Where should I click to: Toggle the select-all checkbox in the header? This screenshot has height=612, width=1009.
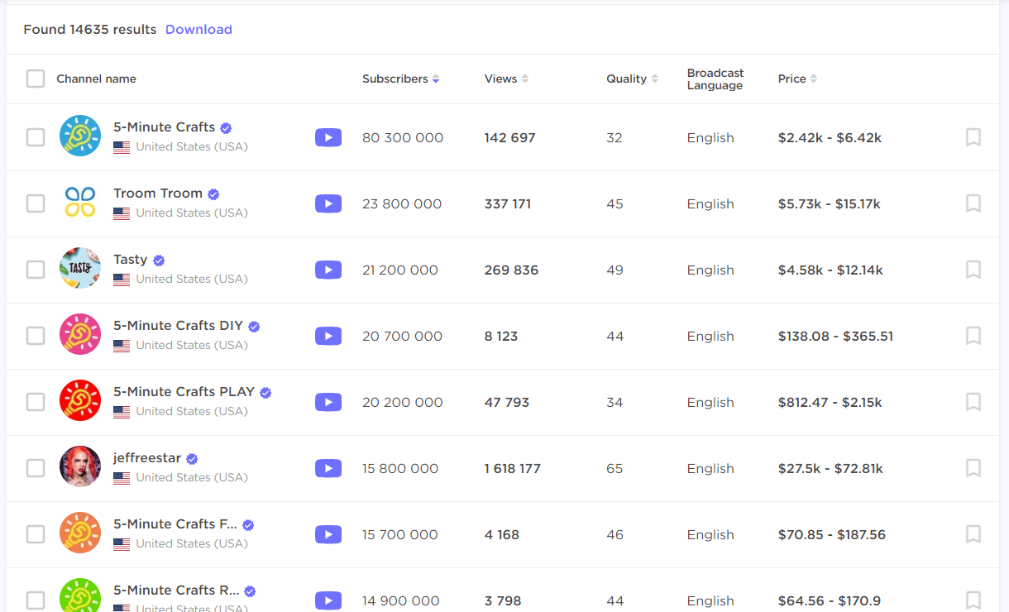36,78
